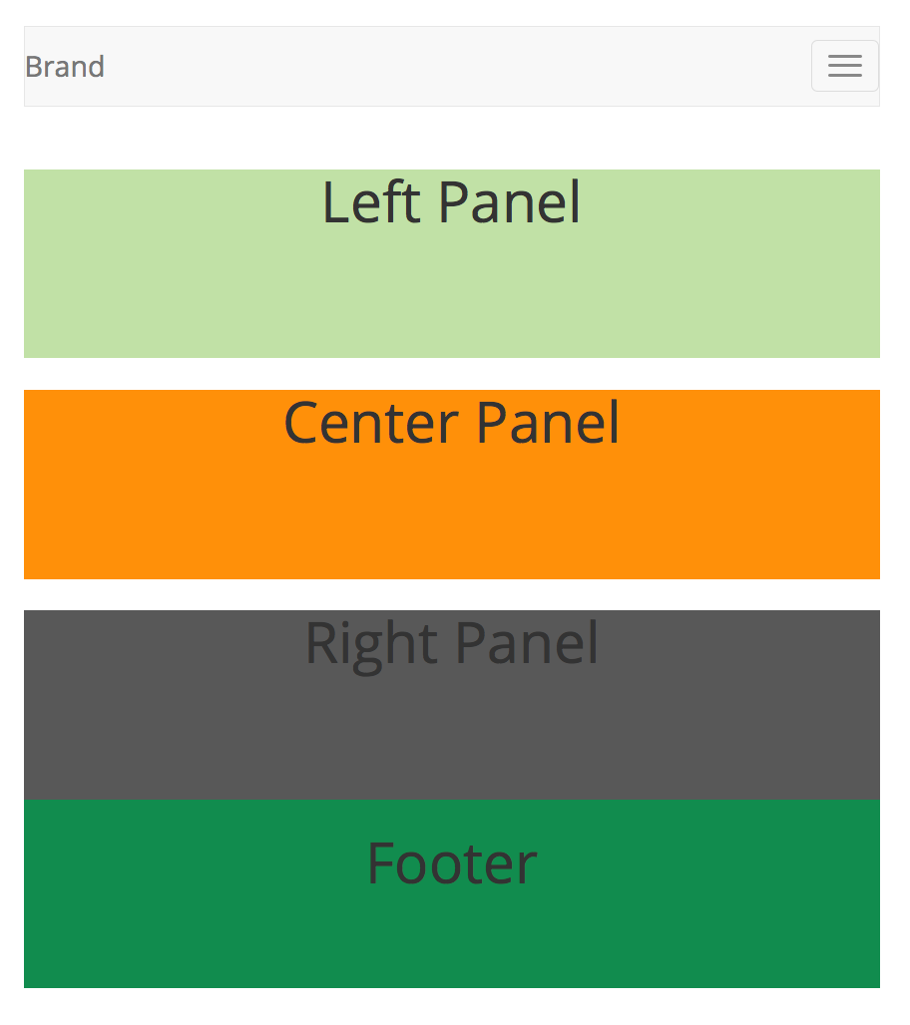Click white gap between Left and Center panels
910x1025 pixels.
point(451,374)
